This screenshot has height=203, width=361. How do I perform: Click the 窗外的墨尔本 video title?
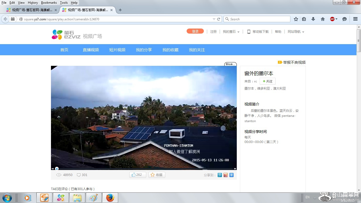click(259, 73)
